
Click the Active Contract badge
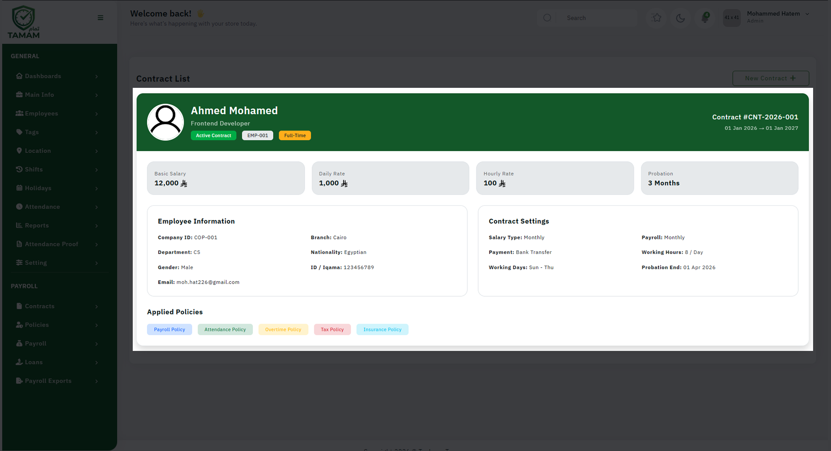(214, 135)
